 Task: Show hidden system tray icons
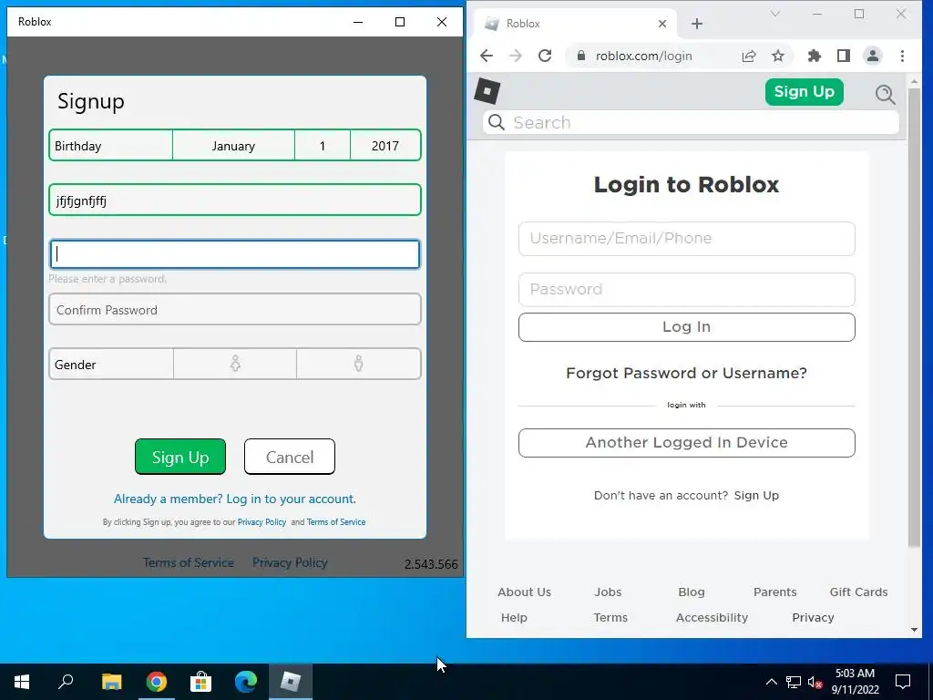pyautogui.click(x=771, y=682)
